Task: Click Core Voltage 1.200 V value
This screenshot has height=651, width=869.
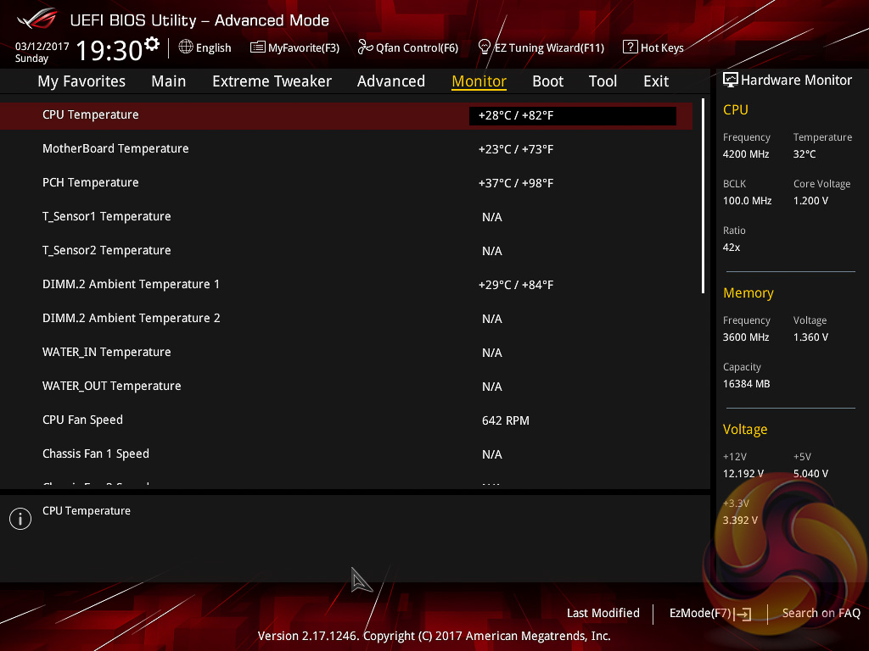Action: 810,201
